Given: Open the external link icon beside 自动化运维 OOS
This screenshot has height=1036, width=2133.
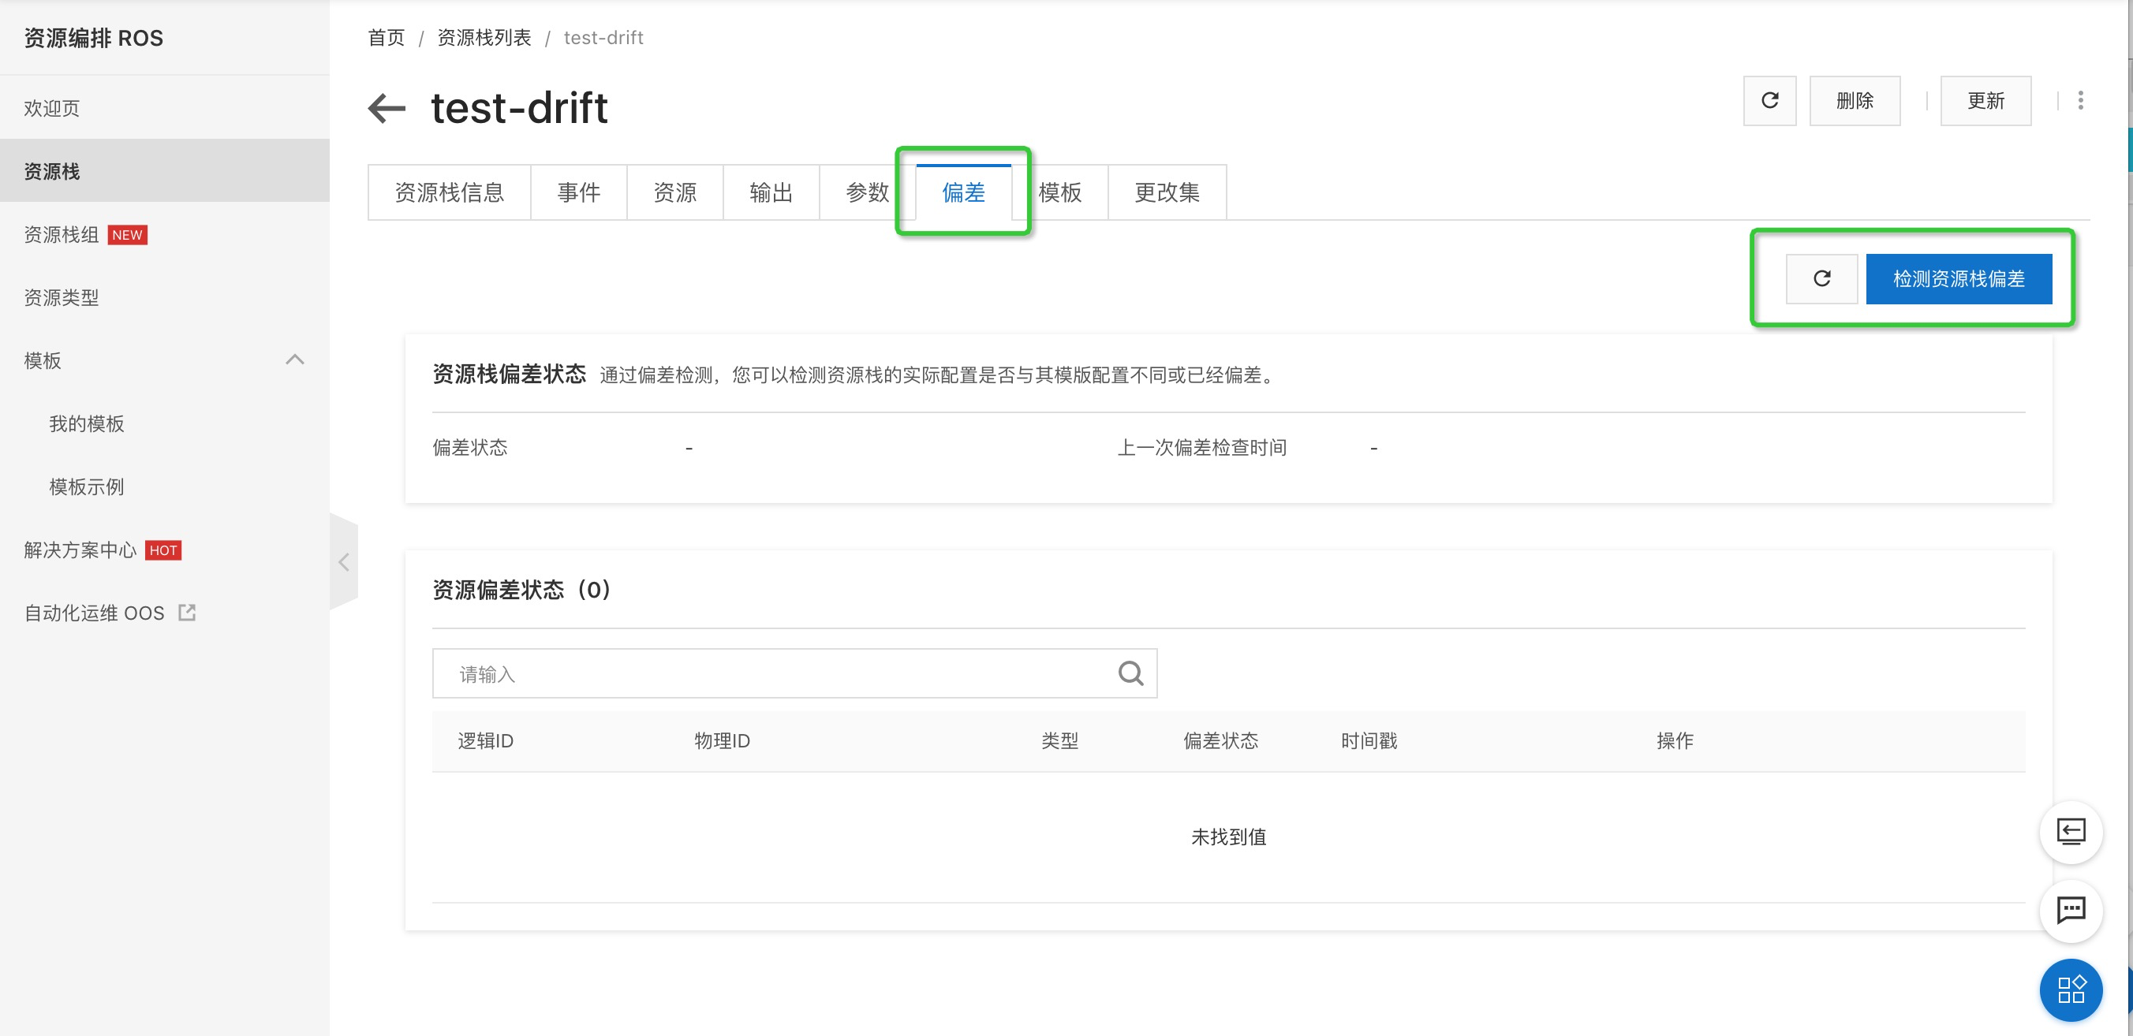Looking at the screenshot, I should tap(187, 613).
